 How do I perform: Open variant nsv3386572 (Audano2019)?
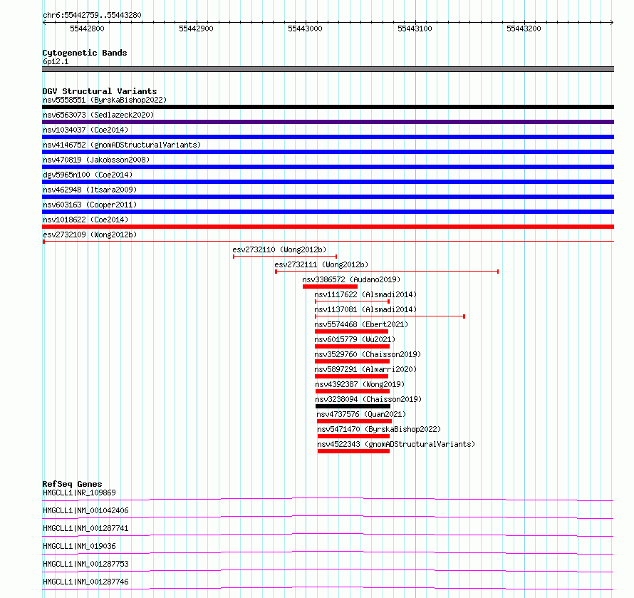pyautogui.click(x=351, y=279)
